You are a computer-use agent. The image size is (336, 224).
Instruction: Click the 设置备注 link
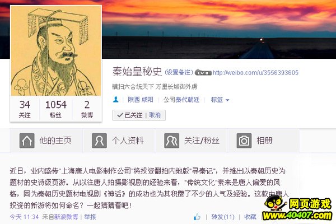pyautogui.click(x=179, y=72)
